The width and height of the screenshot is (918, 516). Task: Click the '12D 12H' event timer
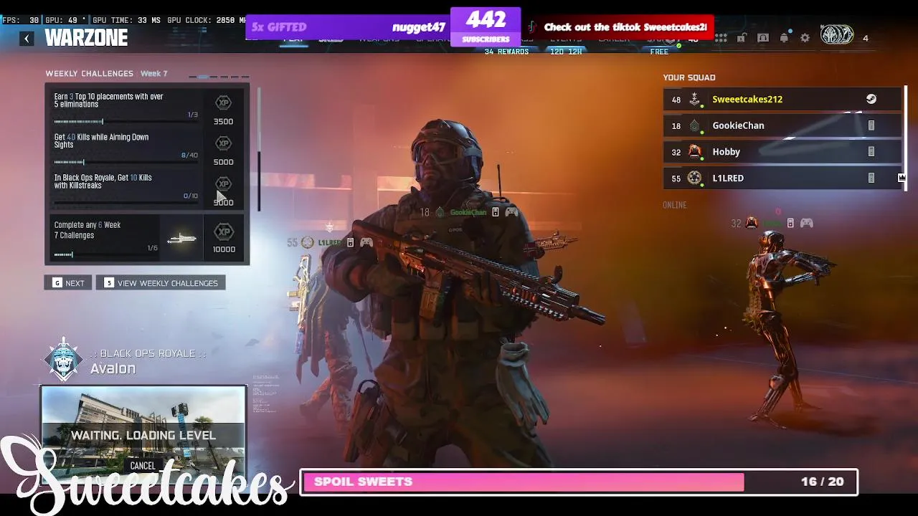pyautogui.click(x=566, y=52)
